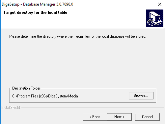Click the 'DigaSystem' portion of the folder path
Viewport: 165px width, 124px height.
pos(57,96)
